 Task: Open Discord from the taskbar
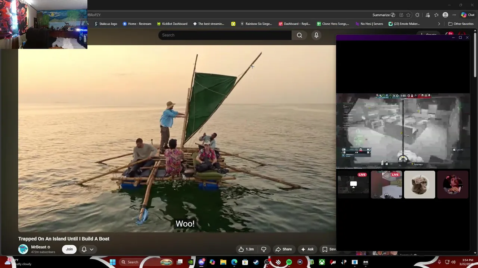[x=202, y=262]
